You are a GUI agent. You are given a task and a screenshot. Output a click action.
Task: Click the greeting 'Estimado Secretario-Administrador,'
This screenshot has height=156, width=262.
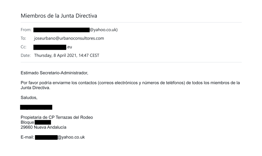54,73
